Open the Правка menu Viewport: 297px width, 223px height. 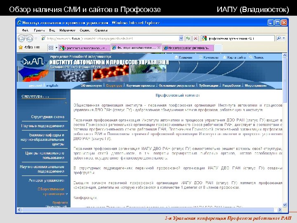click(39, 30)
